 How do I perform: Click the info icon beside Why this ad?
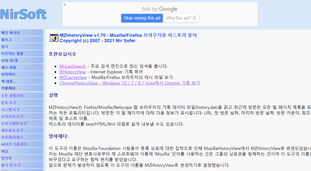[194, 18]
